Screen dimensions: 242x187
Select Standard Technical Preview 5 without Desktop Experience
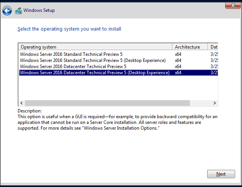[71, 54]
